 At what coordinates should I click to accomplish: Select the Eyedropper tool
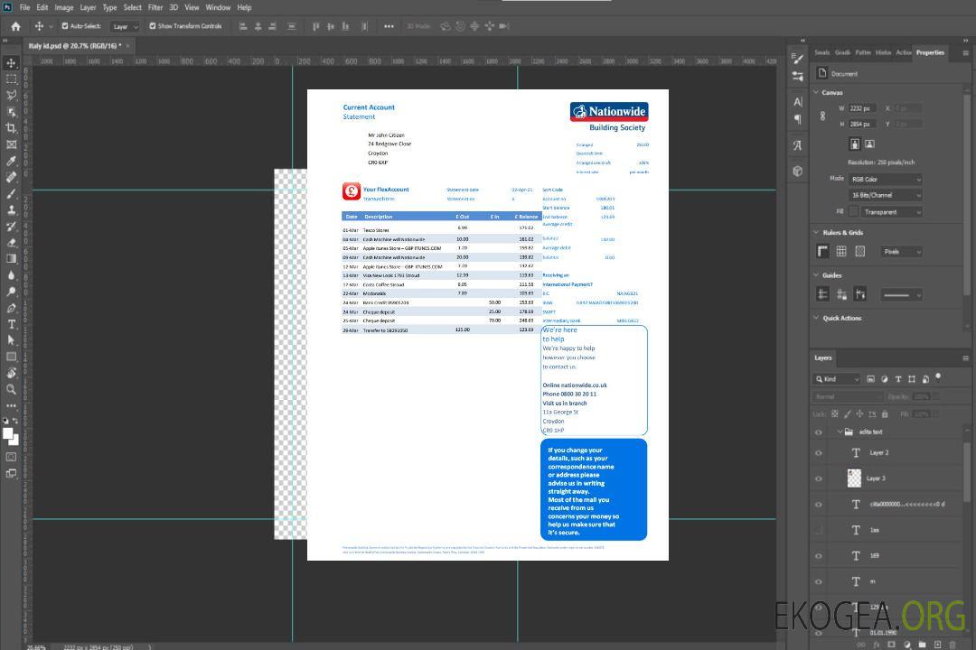click(x=11, y=161)
